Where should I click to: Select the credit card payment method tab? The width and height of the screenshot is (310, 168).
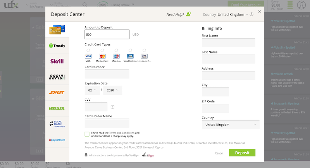coord(57,29)
